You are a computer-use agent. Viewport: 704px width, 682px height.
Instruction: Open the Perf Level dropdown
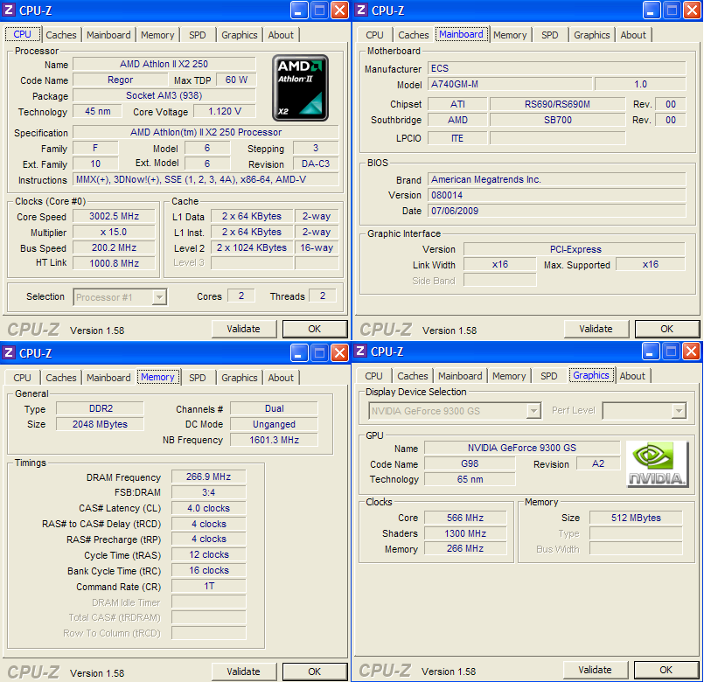click(679, 411)
